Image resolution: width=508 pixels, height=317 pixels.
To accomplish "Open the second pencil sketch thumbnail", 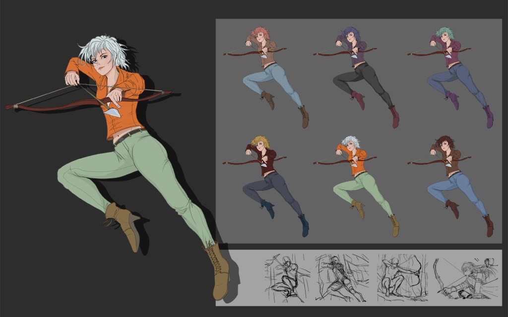I will click(342, 278).
